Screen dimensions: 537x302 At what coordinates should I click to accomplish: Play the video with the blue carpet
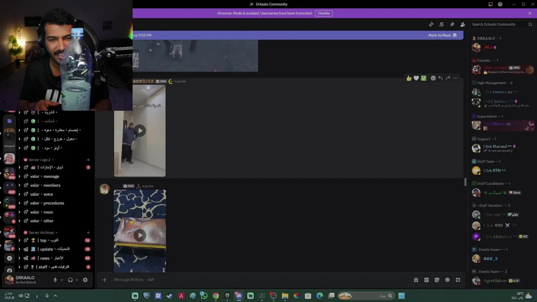(140, 235)
